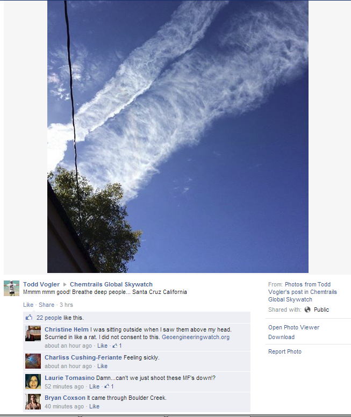The image size is (351, 417).
Task: Click the thumbs-up icon beside 22 people
Action: [x=28, y=317]
